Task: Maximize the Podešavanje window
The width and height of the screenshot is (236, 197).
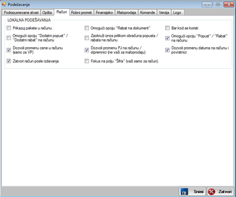Action: [218, 5]
